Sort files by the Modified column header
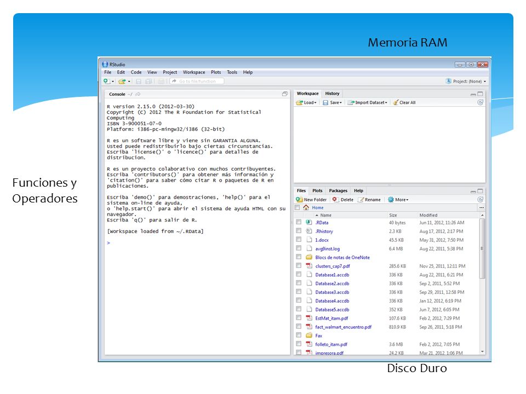The height and width of the screenshot is (394, 526). pyautogui.click(x=428, y=215)
